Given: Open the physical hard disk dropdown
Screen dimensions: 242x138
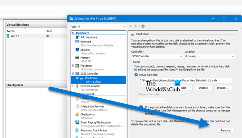Looking at the screenshot, I should coord(152,101).
